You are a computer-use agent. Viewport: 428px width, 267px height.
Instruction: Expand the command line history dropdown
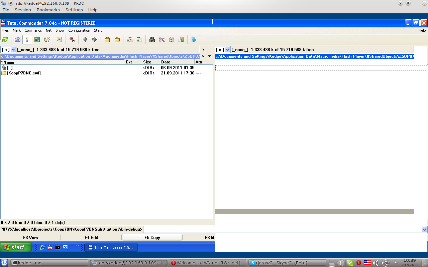click(x=424, y=230)
